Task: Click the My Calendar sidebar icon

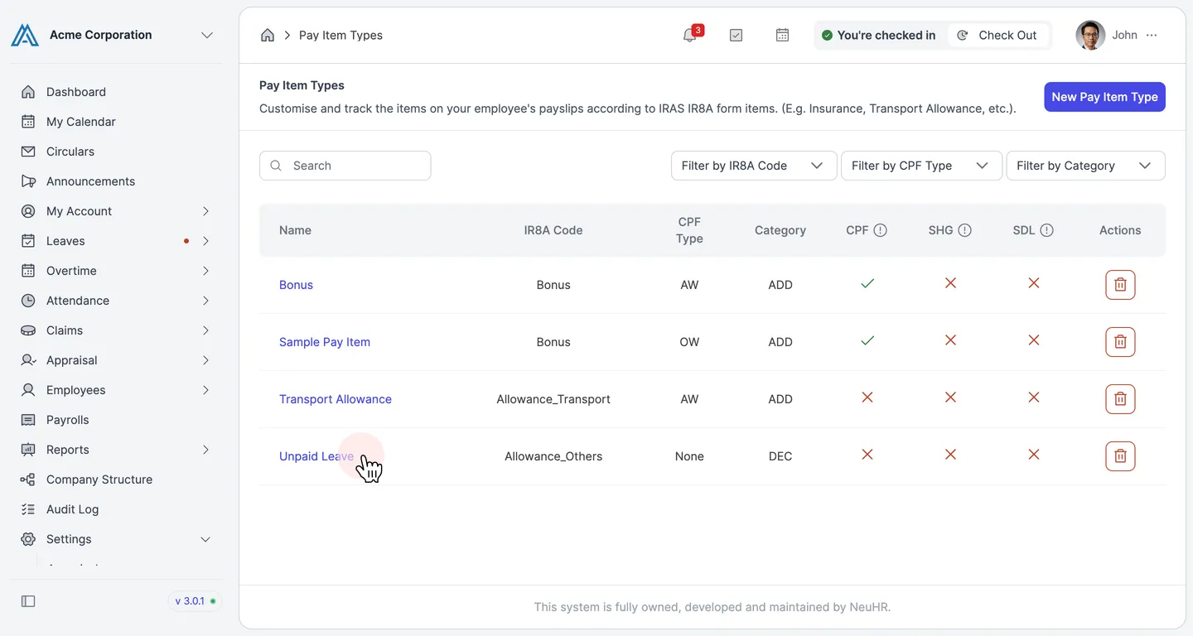Action: [x=28, y=122]
